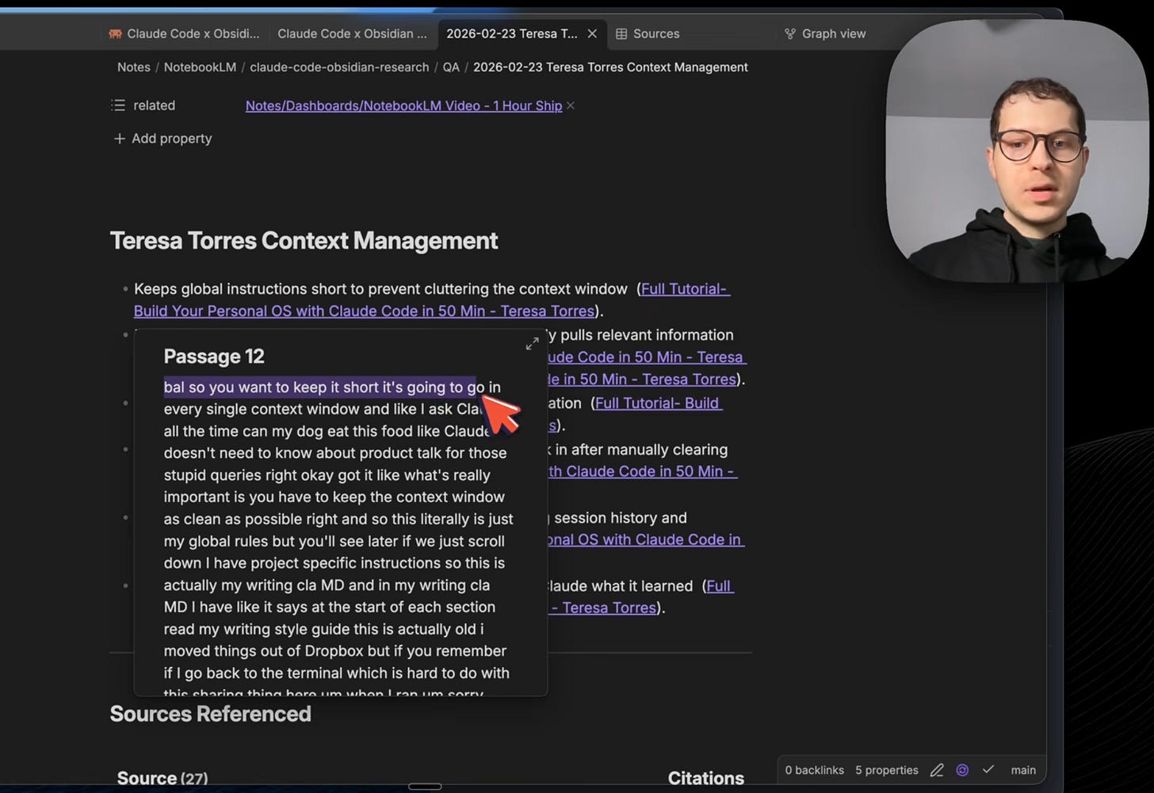Toggle editing mode with status bar pencil icon
This screenshot has height=793, width=1154.
click(937, 770)
